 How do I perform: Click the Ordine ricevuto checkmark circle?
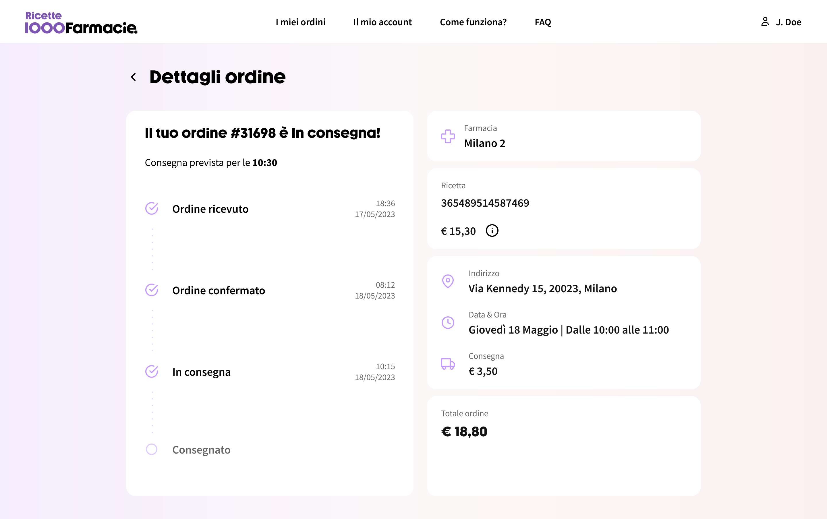151,208
